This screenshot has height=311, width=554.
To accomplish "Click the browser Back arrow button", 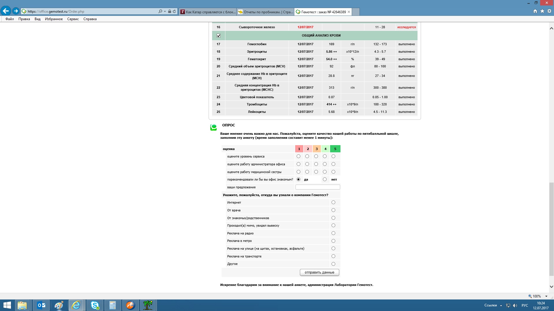I will click(6, 11).
